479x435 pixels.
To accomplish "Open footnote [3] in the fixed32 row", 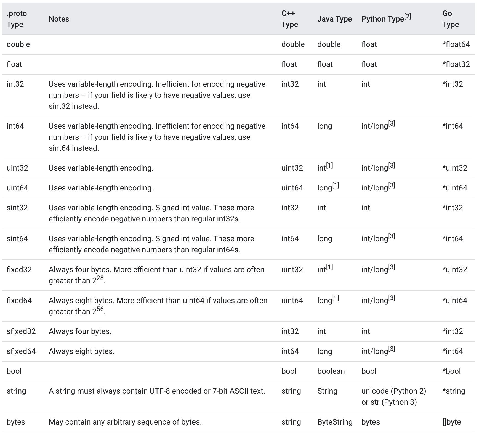I will tap(392, 267).
